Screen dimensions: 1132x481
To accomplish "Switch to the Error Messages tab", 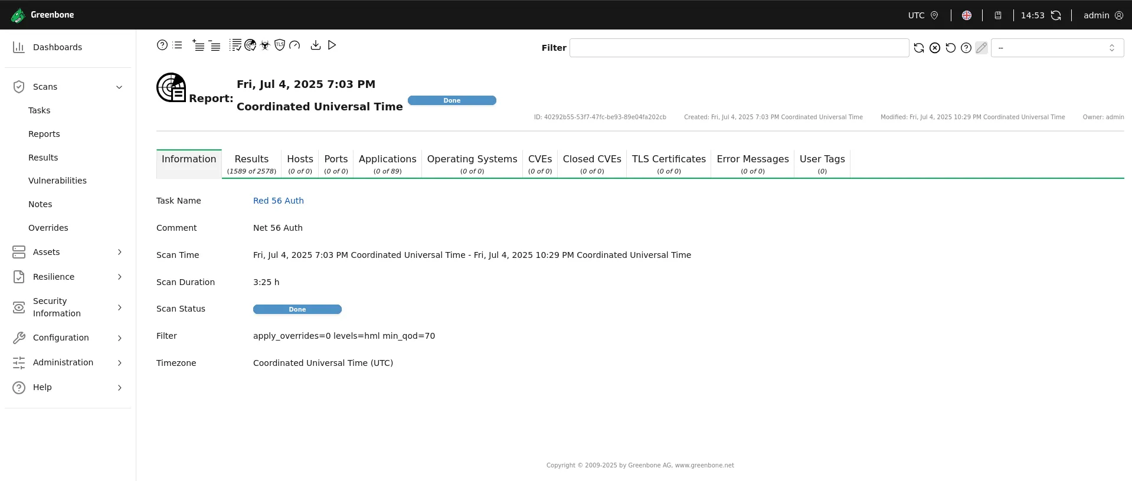I will tap(753, 163).
